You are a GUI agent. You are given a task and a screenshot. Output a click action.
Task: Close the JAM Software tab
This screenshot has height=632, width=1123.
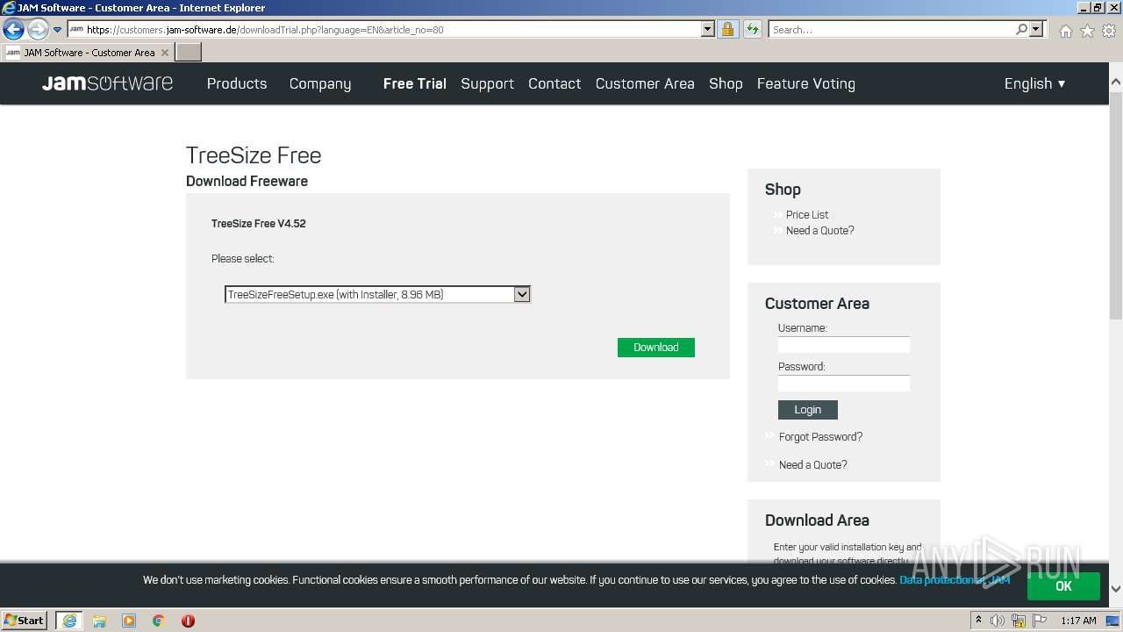point(164,53)
